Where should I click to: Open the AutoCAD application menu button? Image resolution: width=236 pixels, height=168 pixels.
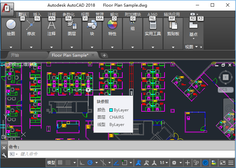[7, 9]
